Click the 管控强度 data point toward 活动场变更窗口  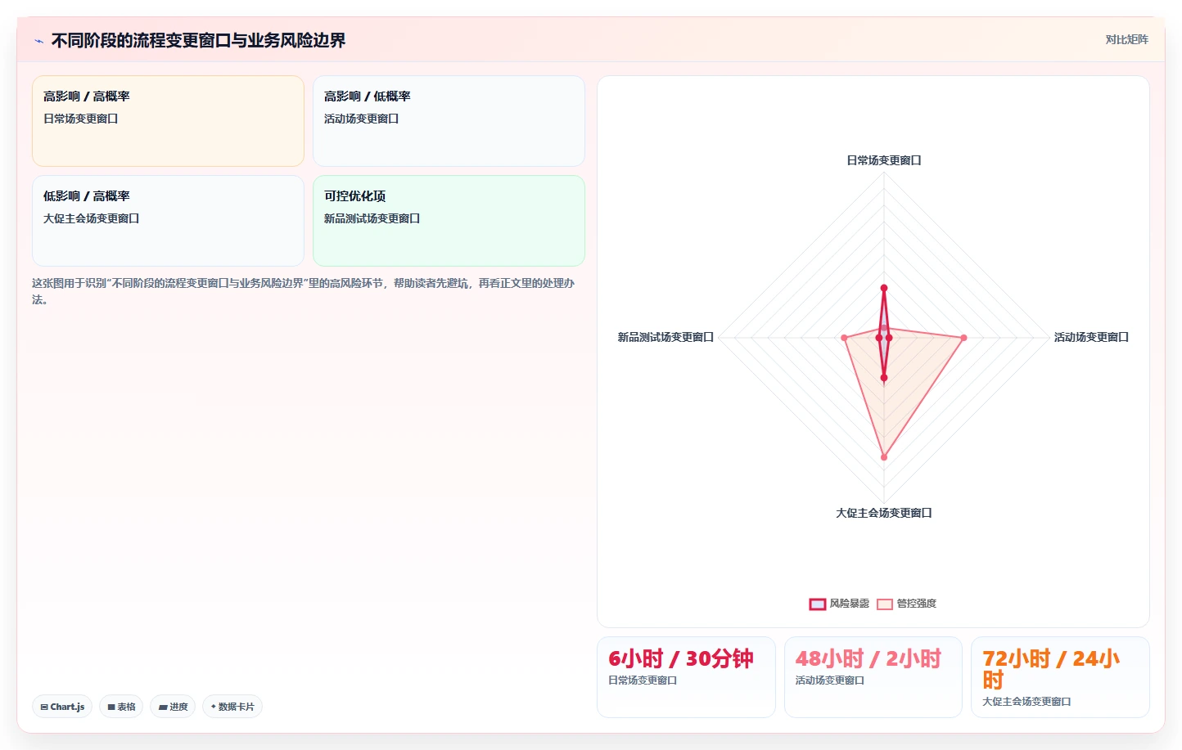click(963, 338)
